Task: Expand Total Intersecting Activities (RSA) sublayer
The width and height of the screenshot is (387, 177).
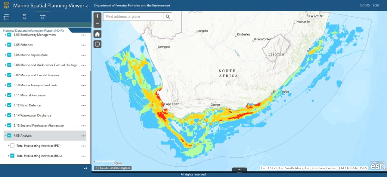Action: [x=9, y=156]
